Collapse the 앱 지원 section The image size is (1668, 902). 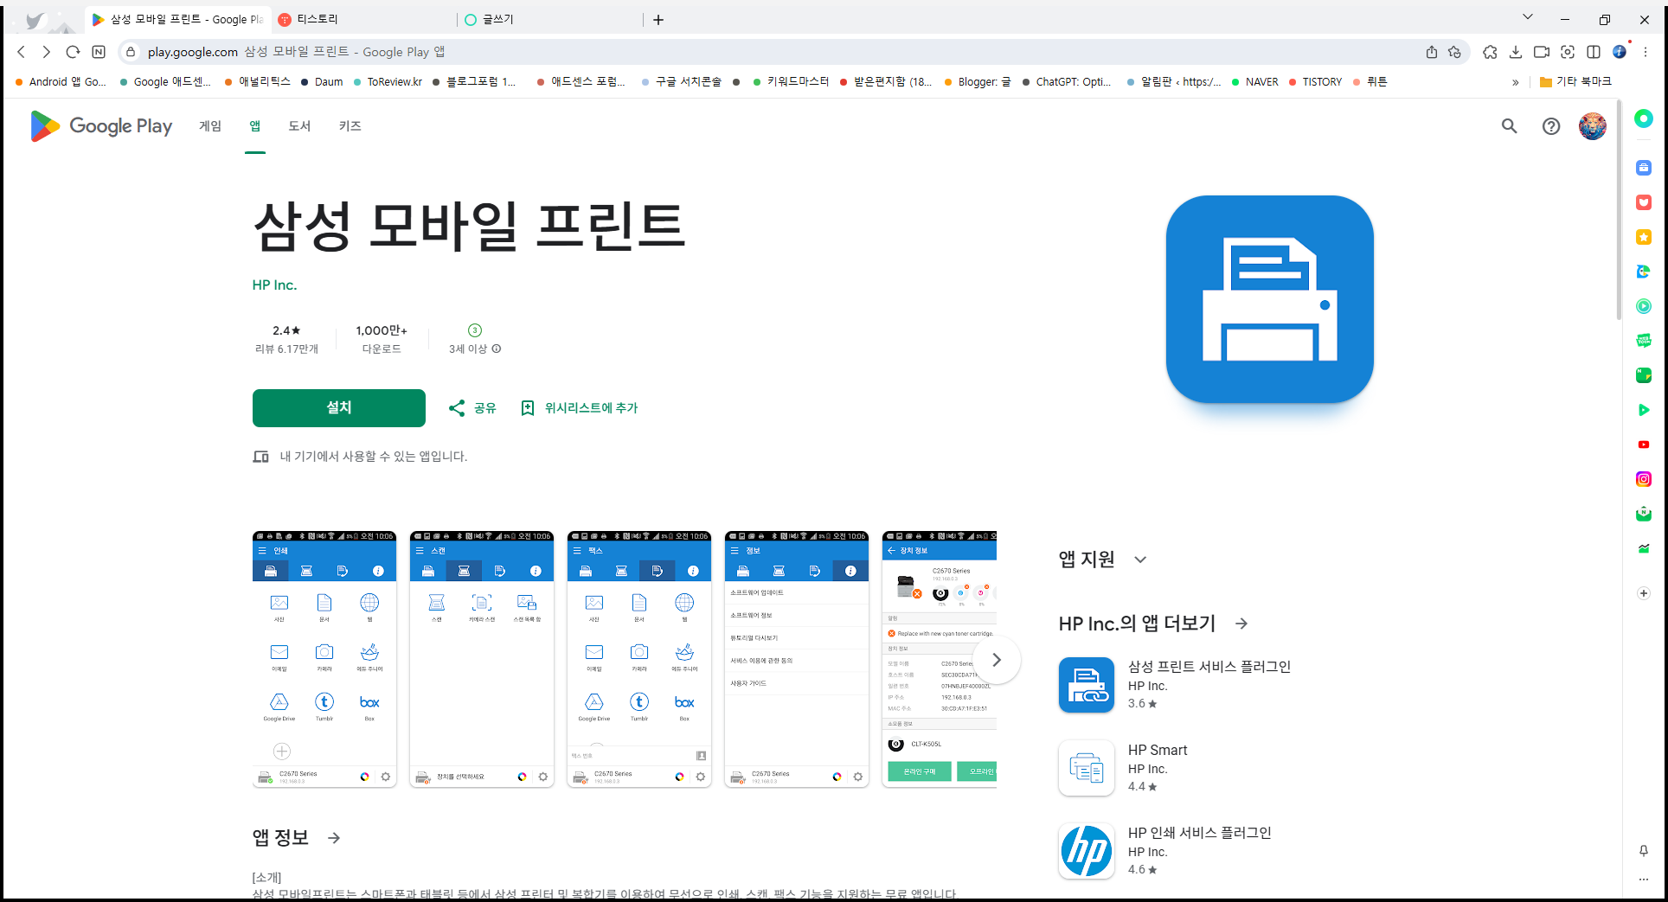pos(1140,560)
